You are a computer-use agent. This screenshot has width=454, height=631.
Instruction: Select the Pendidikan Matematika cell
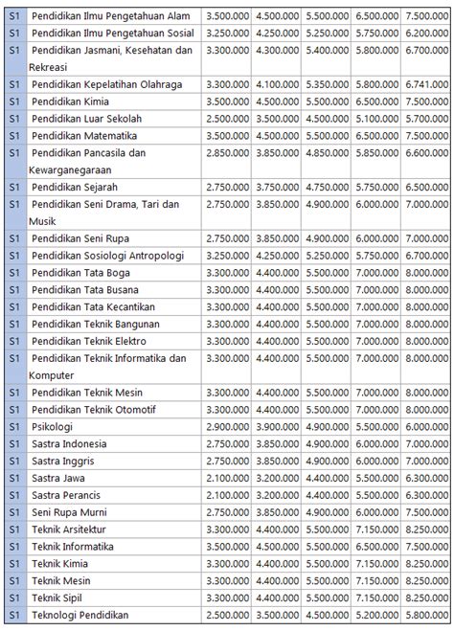click(x=114, y=136)
